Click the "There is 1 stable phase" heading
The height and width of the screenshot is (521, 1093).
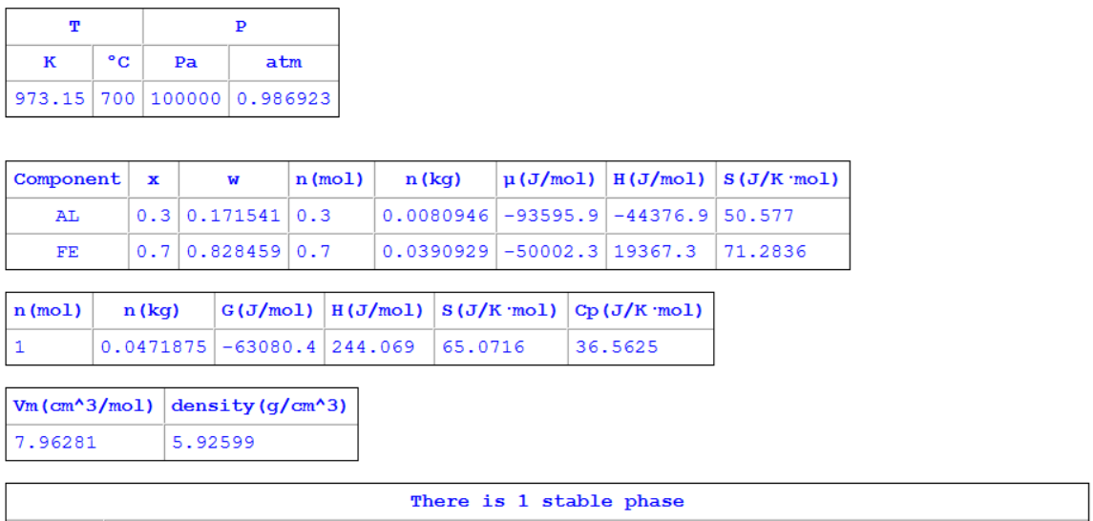[547, 501]
